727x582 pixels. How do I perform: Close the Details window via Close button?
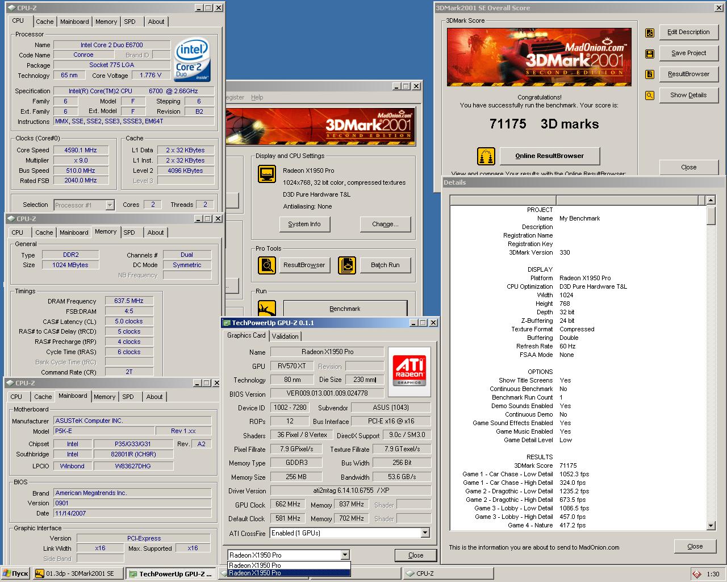pos(695,546)
